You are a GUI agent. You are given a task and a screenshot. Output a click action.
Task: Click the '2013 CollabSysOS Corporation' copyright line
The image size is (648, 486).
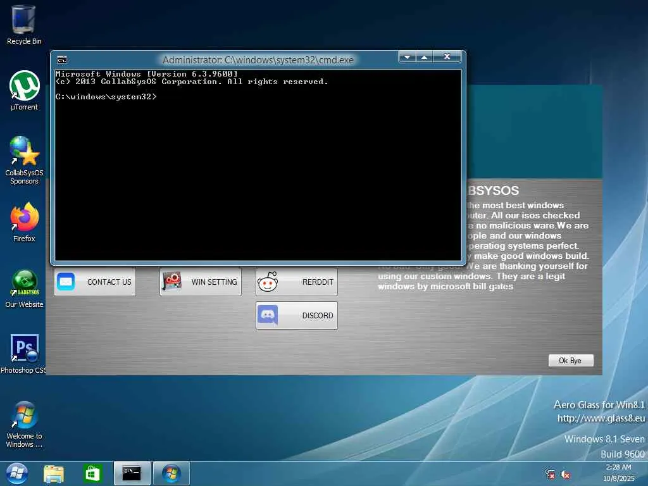coord(192,82)
